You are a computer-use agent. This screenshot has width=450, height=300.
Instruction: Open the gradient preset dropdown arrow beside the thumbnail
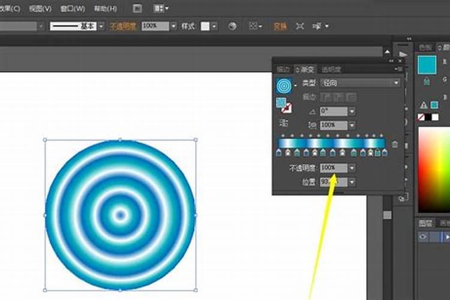295,85
